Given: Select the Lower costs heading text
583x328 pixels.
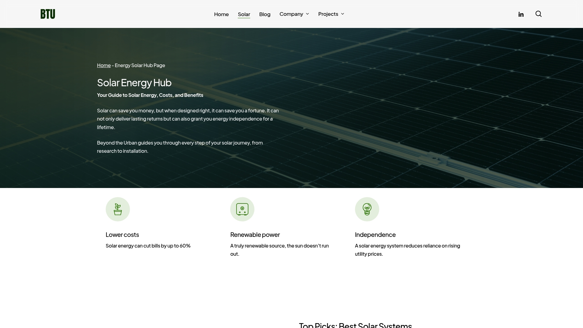Looking at the screenshot, I should [122, 234].
